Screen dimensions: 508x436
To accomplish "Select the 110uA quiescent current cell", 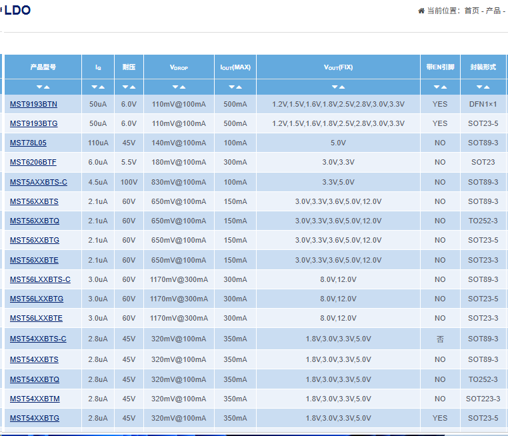I will [x=98, y=143].
